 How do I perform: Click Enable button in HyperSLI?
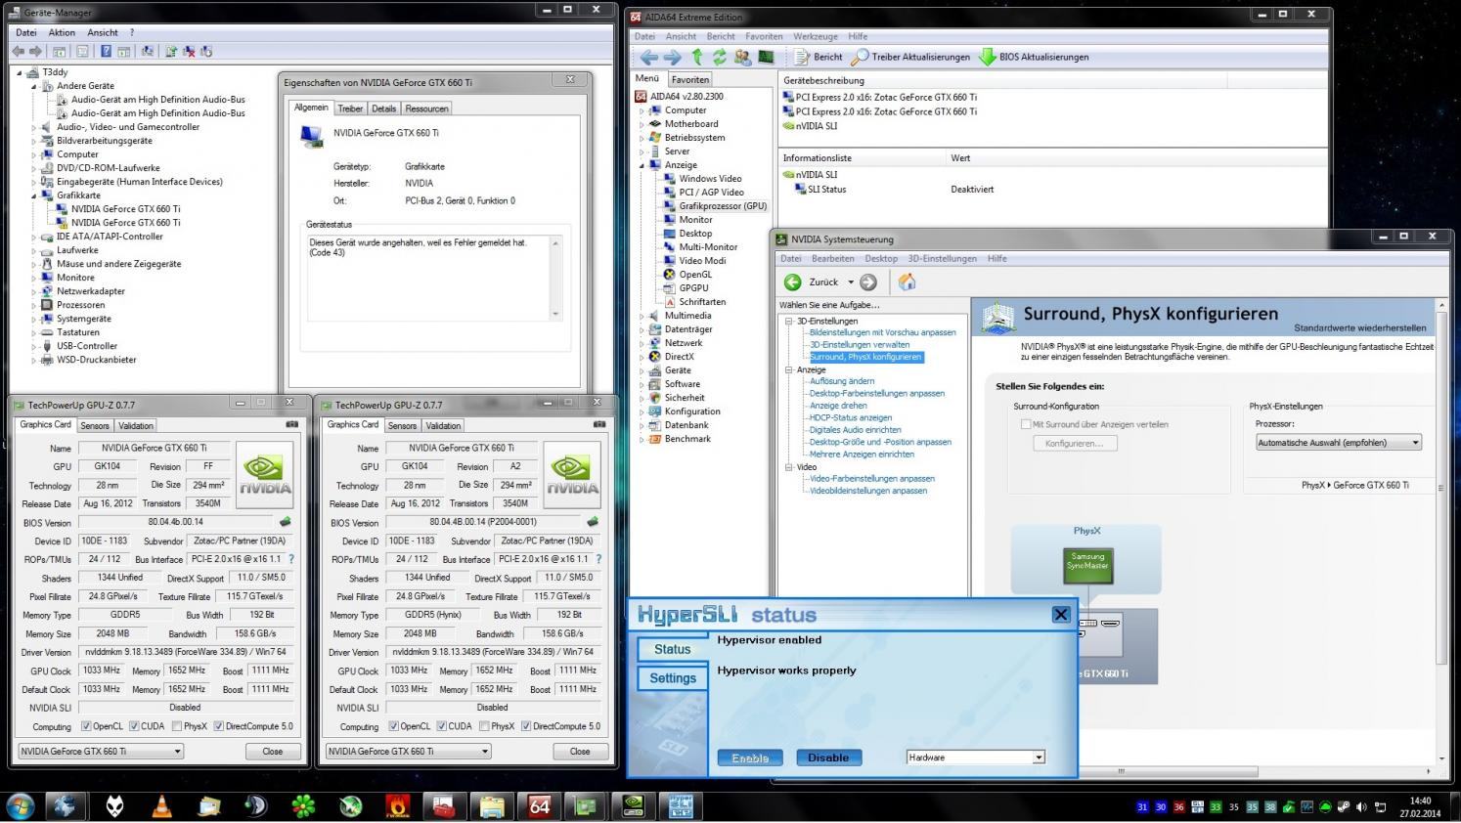pyautogui.click(x=750, y=758)
